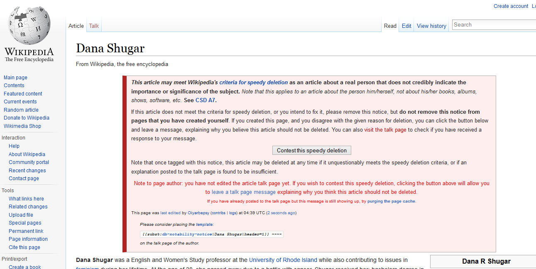Switch to the Edit tab
The image size is (536, 269).
coord(406,26)
